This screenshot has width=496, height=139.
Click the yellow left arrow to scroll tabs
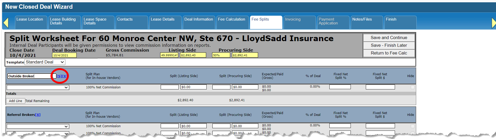click(x=6, y=23)
